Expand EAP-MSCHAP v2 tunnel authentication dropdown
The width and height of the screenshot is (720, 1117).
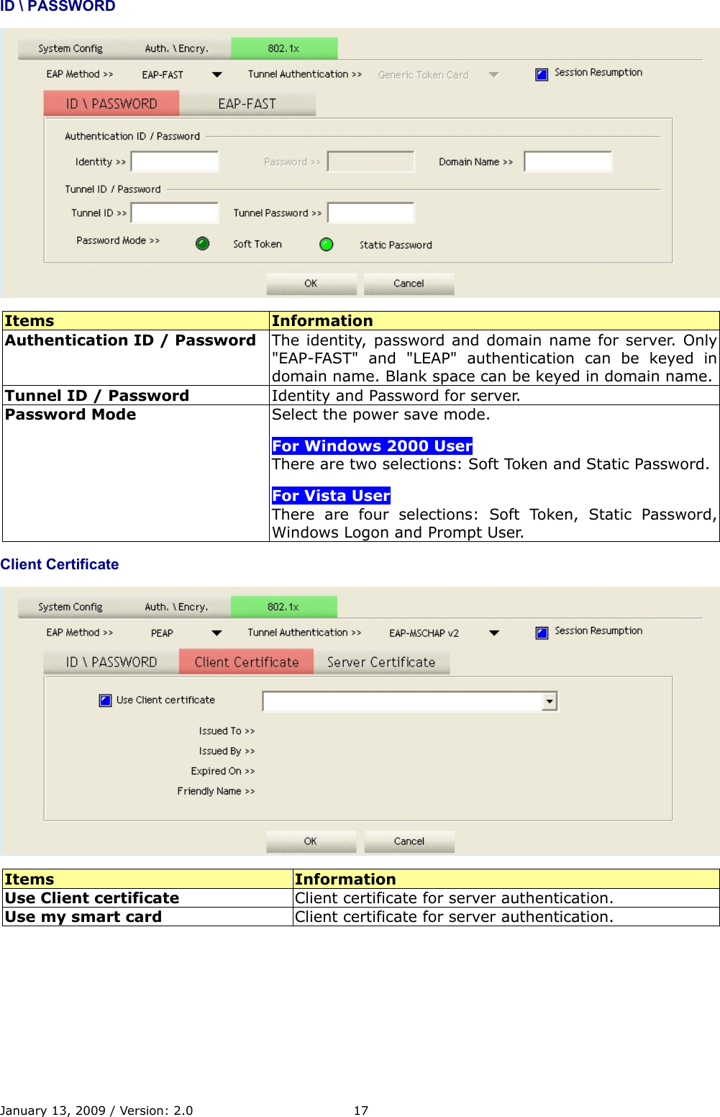pyautogui.click(x=494, y=633)
